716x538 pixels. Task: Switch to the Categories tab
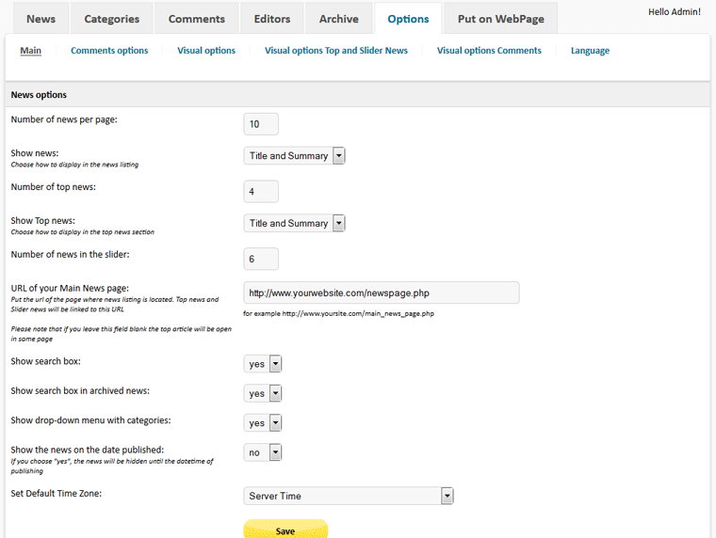[x=111, y=19]
